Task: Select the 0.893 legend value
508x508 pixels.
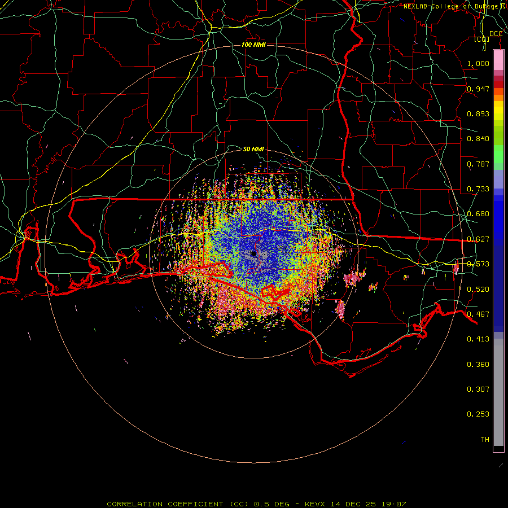Action: [x=478, y=113]
